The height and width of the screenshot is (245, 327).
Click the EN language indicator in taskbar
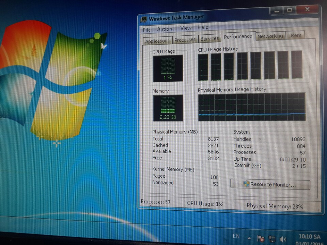coord(236,236)
